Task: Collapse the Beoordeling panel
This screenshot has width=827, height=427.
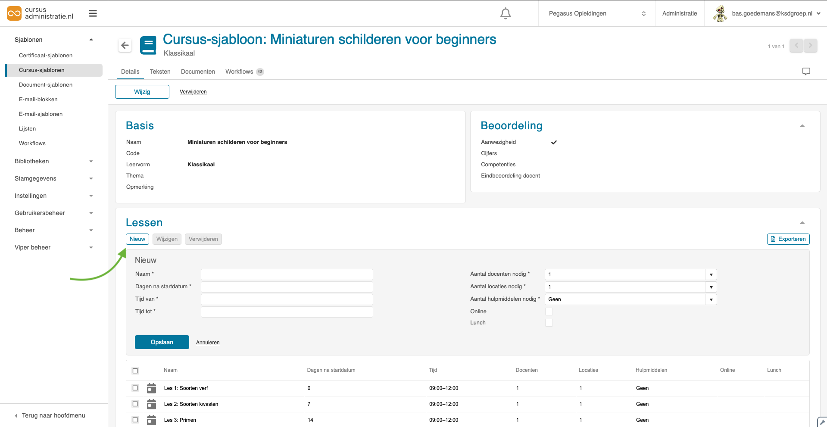Action: 802,125
